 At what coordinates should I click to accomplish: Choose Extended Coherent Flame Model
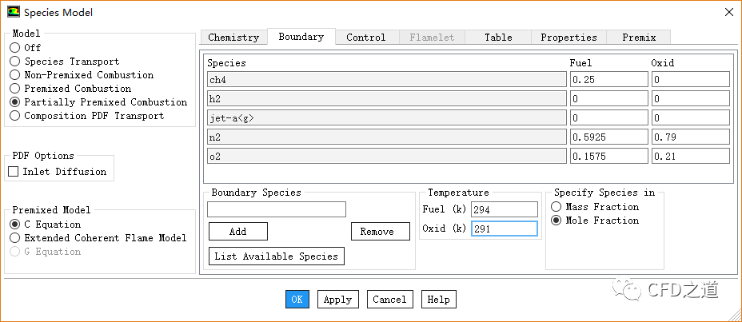(14, 238)
